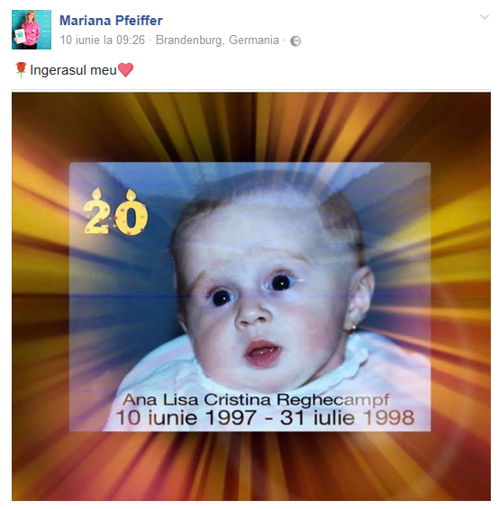The height and width of the screenshot is (509, 498).
Task: Click the 'Ana Lisa Cristina Reghecampf' caption
Action: click(x=256, y=399)
